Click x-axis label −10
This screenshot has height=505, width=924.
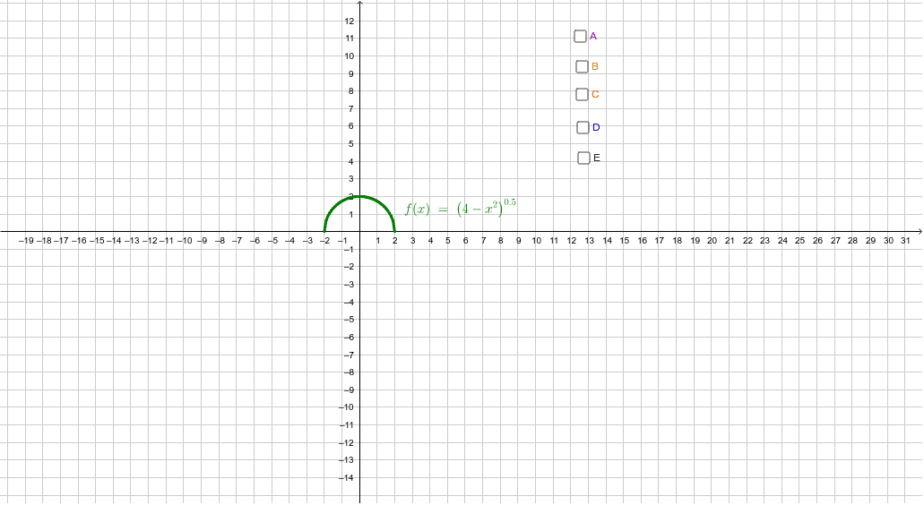(185, 241)
